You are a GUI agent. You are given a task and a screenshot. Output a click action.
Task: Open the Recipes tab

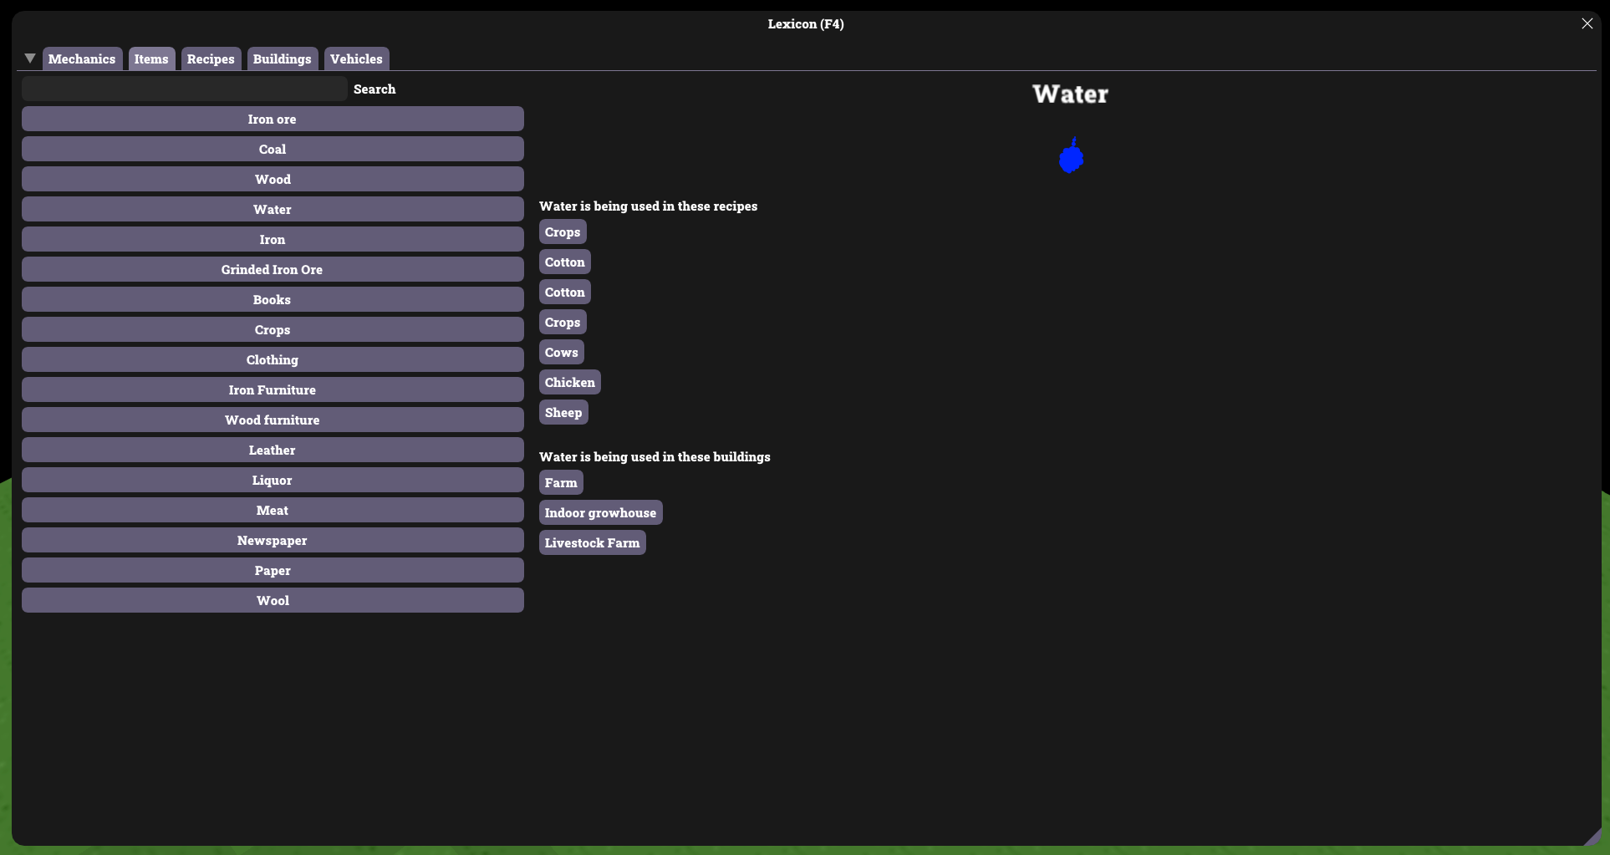[x=211, y=59]
